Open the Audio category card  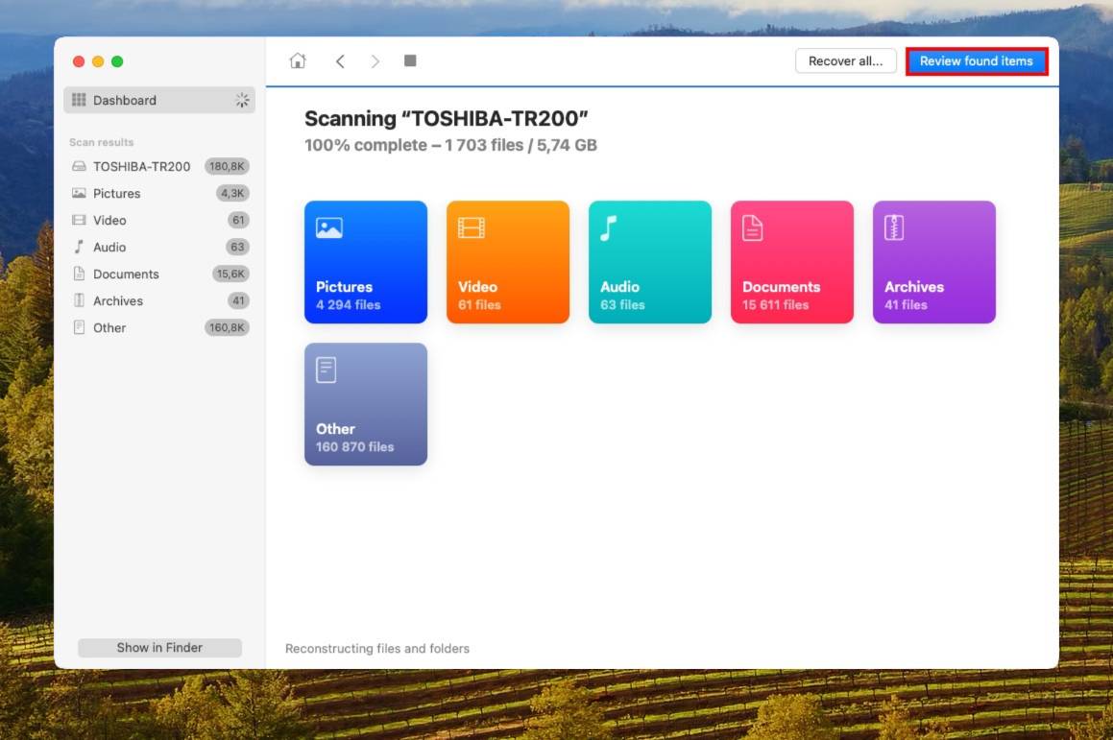(649, 261)
